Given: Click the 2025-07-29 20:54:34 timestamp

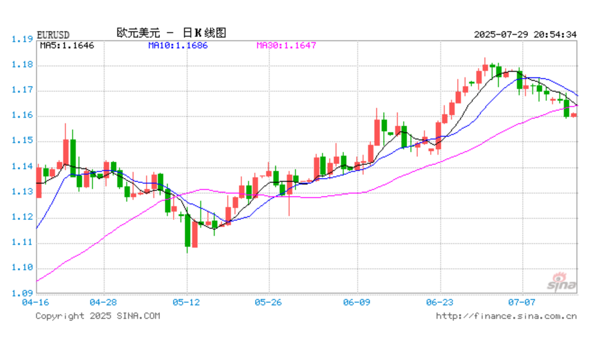Looking at the screenshot, I should click(x=525, y=34).
